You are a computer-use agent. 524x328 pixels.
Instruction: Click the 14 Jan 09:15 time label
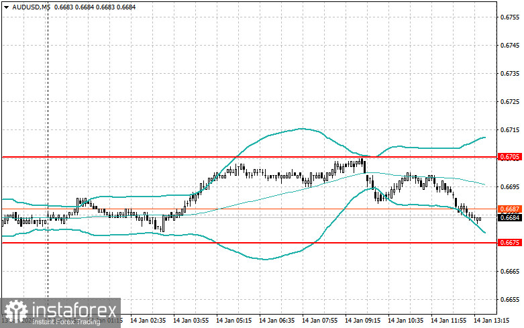(362, 321)
